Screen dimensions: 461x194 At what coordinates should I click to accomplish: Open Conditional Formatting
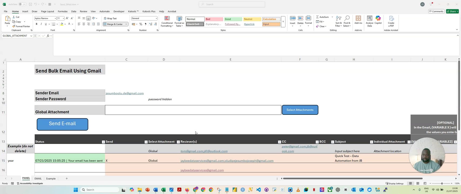pos(167,21)
